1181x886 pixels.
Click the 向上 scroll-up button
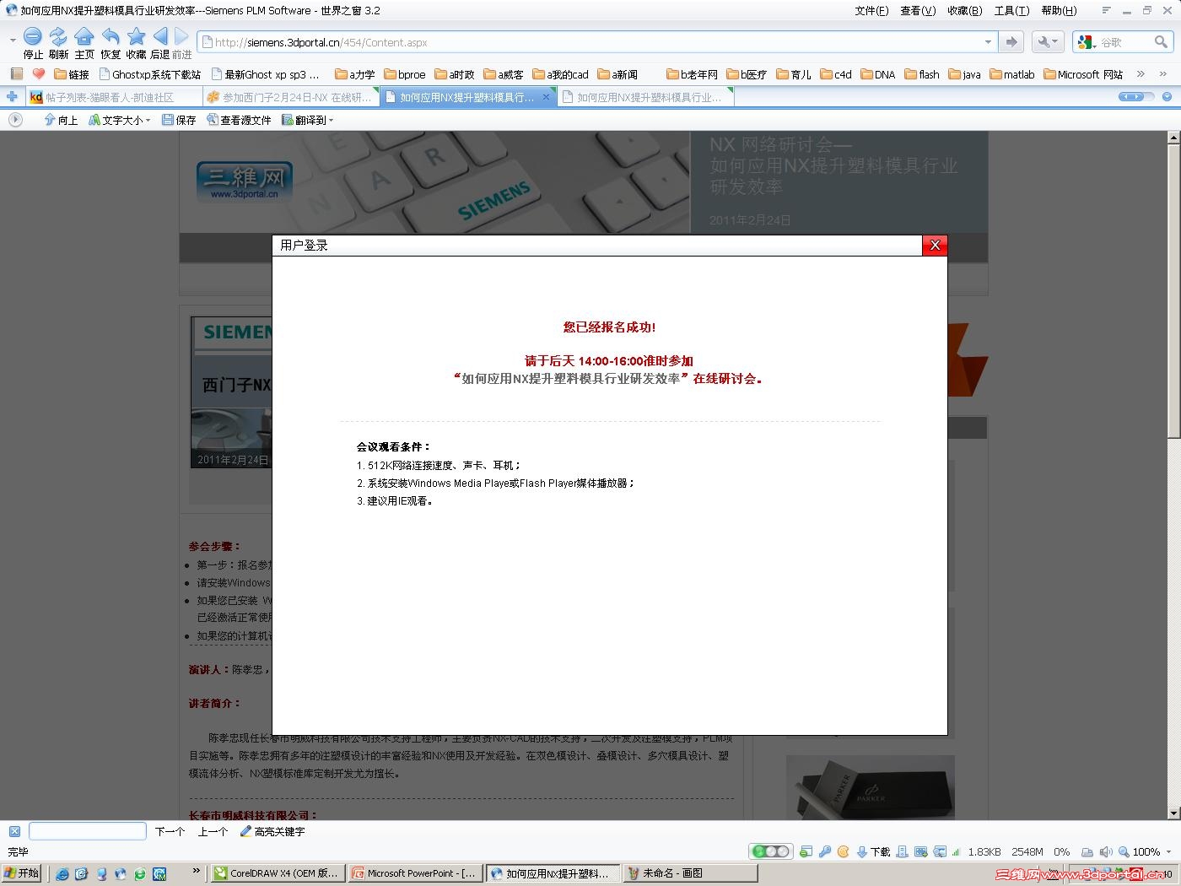[61, 120]
